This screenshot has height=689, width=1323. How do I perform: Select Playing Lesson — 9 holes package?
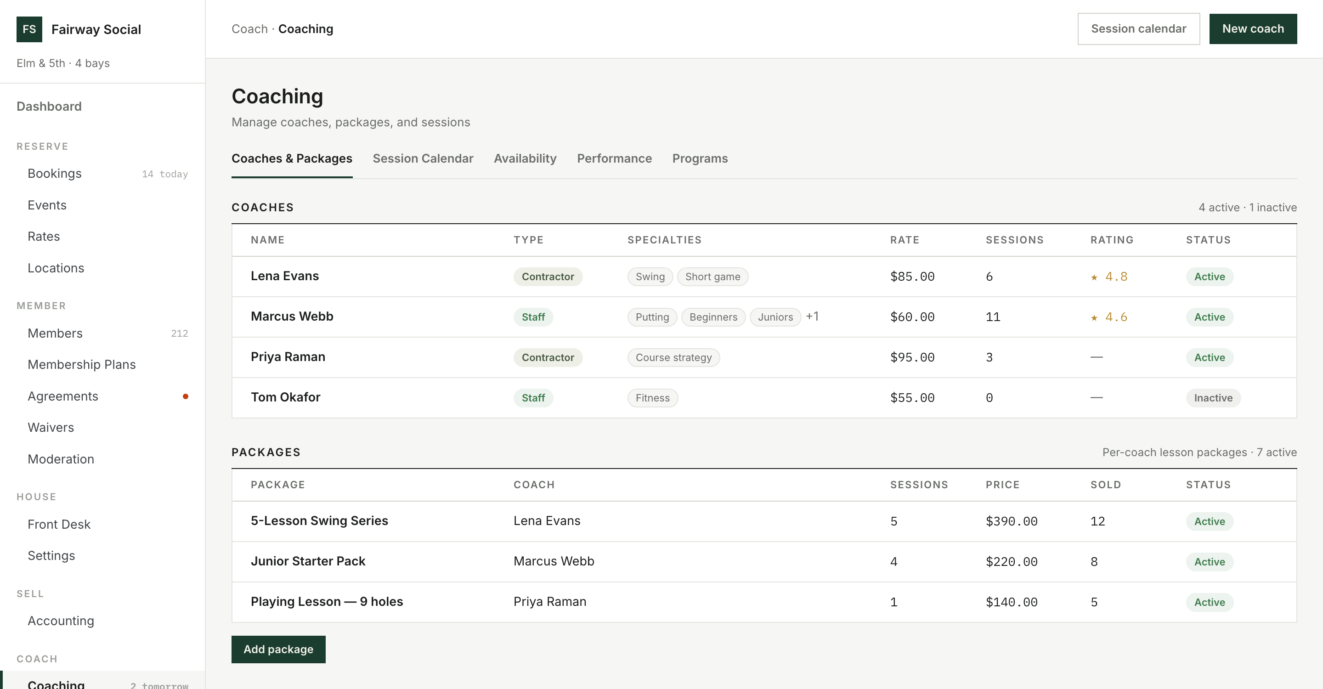tap(763, 602)
